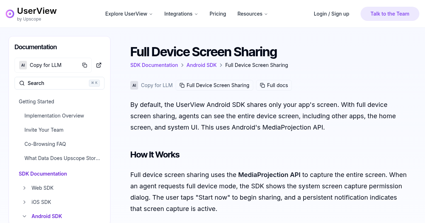Open the Explore UserView dropdown menu
The height and width of the screenshot is (223, 425).
(129, 14)
